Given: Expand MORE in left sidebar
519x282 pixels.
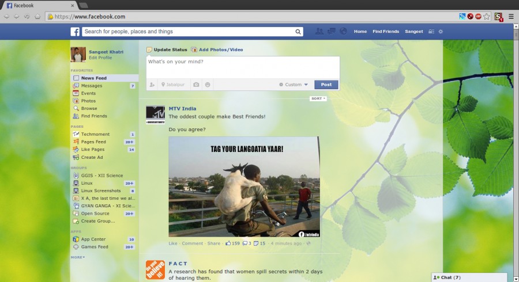Looking at the screenshot, I should (77, 257).
